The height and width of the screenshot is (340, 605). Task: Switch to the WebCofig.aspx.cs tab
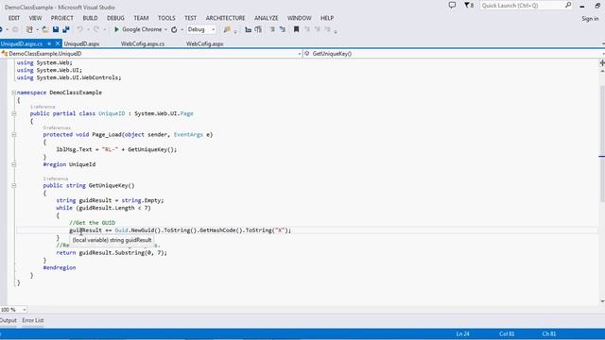pos(143,44)
